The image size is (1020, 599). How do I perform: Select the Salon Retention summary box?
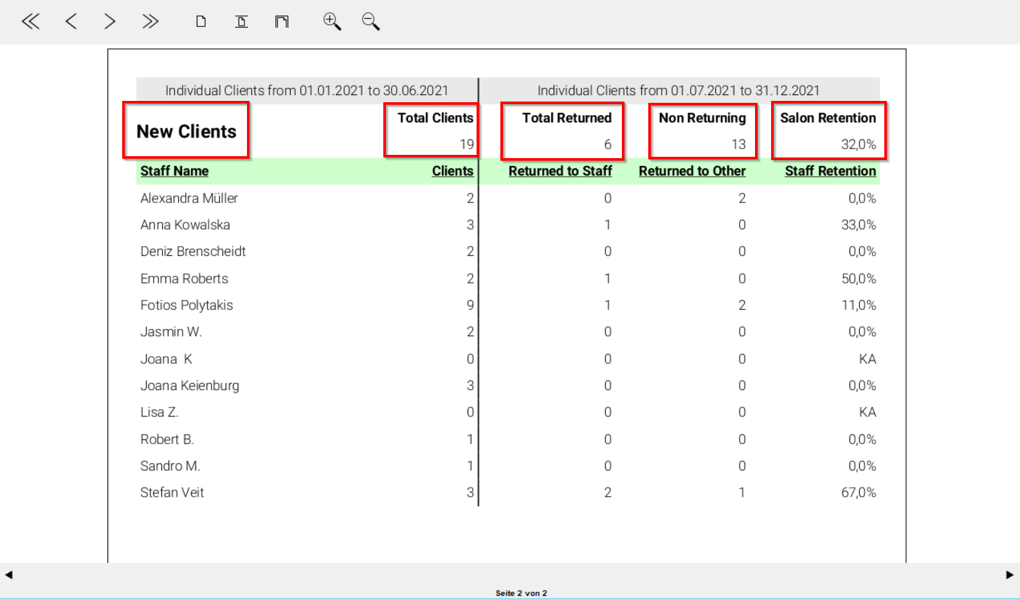pos(828,130)
